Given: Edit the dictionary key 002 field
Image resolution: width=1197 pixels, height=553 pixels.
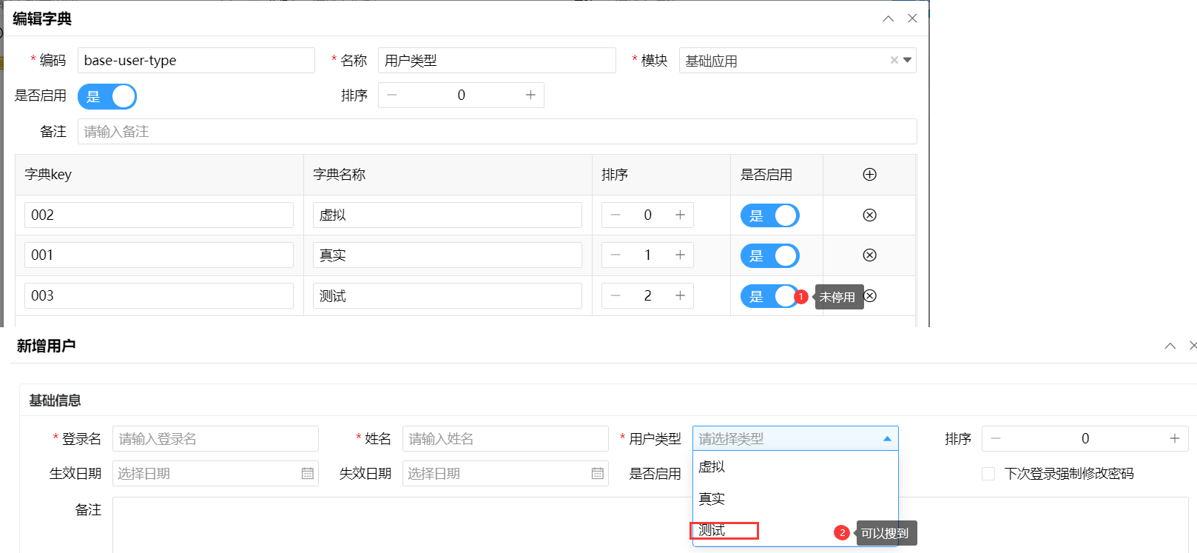Looking at the screenshot, I should [x=159, y=215].
